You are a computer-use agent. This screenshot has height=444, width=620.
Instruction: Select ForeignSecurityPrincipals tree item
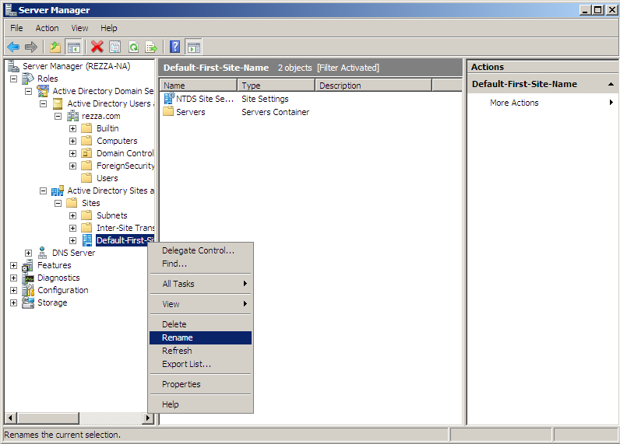coord(125,166)
